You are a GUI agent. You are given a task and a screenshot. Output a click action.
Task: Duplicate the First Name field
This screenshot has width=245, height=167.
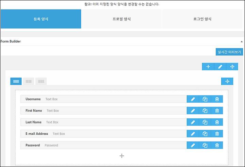(205, 111)
